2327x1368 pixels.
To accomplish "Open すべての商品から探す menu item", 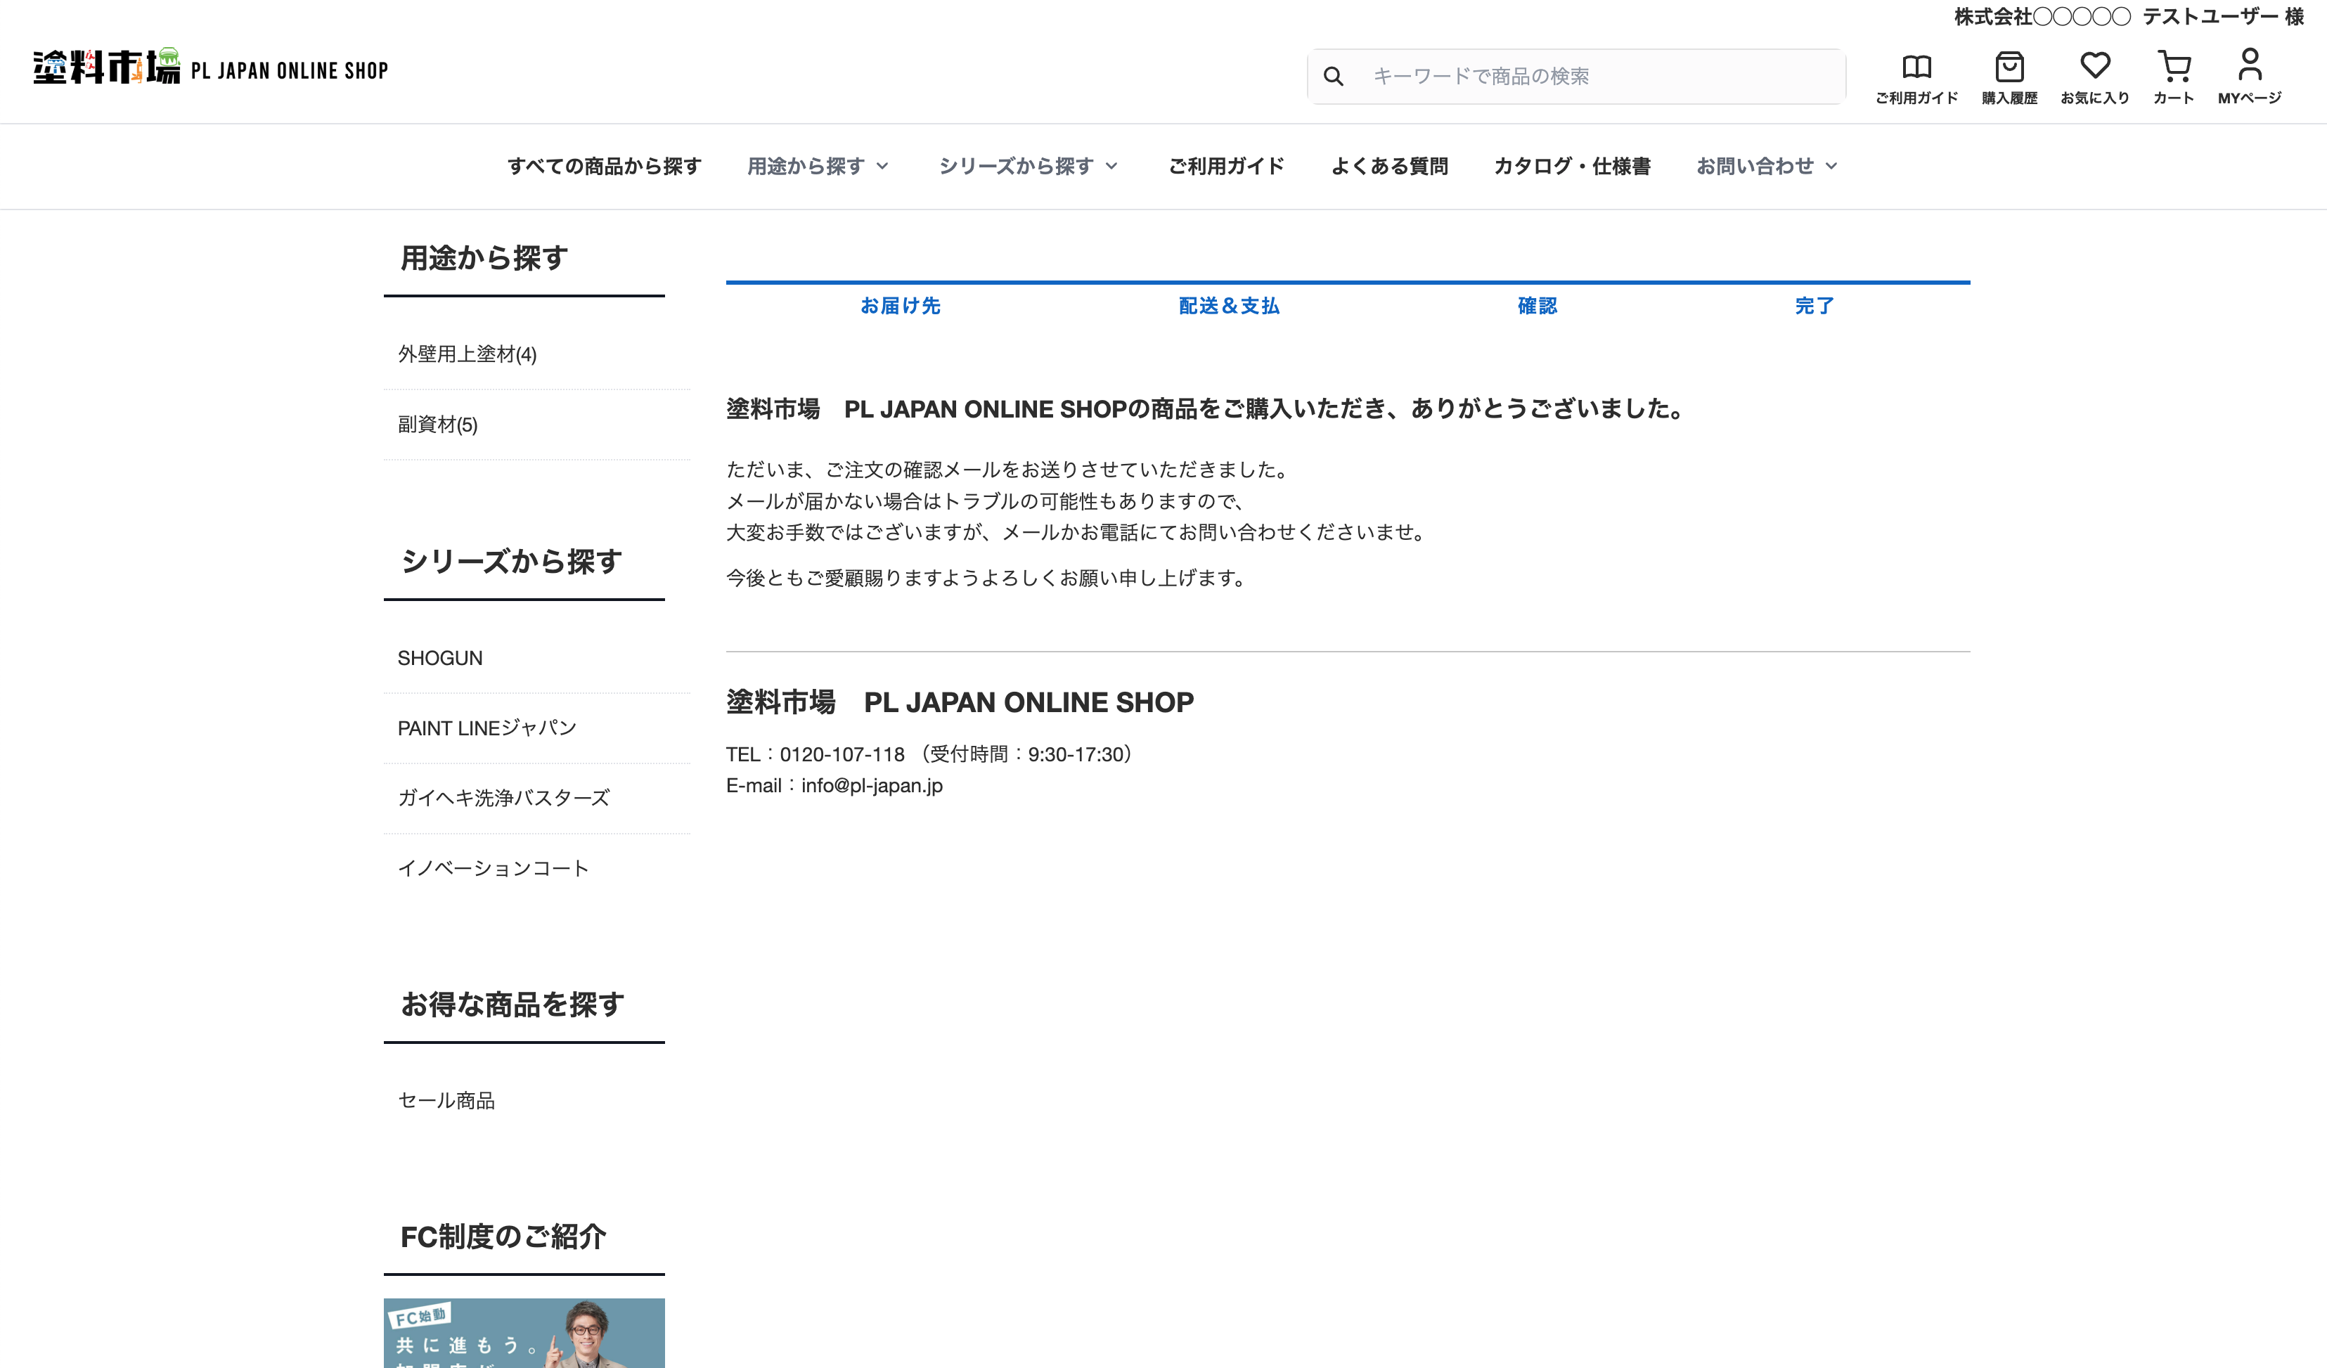I will (x=604, y=166).
